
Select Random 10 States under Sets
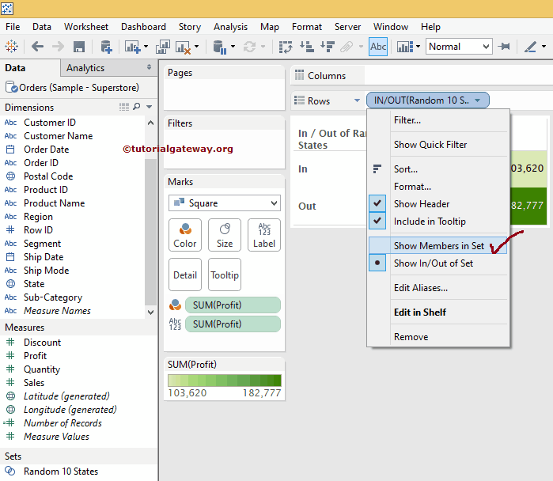click(61, 472)
